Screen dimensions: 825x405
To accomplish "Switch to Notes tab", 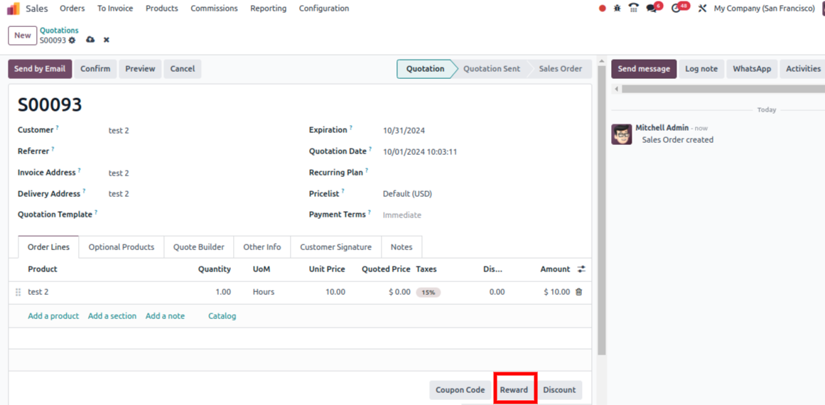I will [x=401, y=247].
